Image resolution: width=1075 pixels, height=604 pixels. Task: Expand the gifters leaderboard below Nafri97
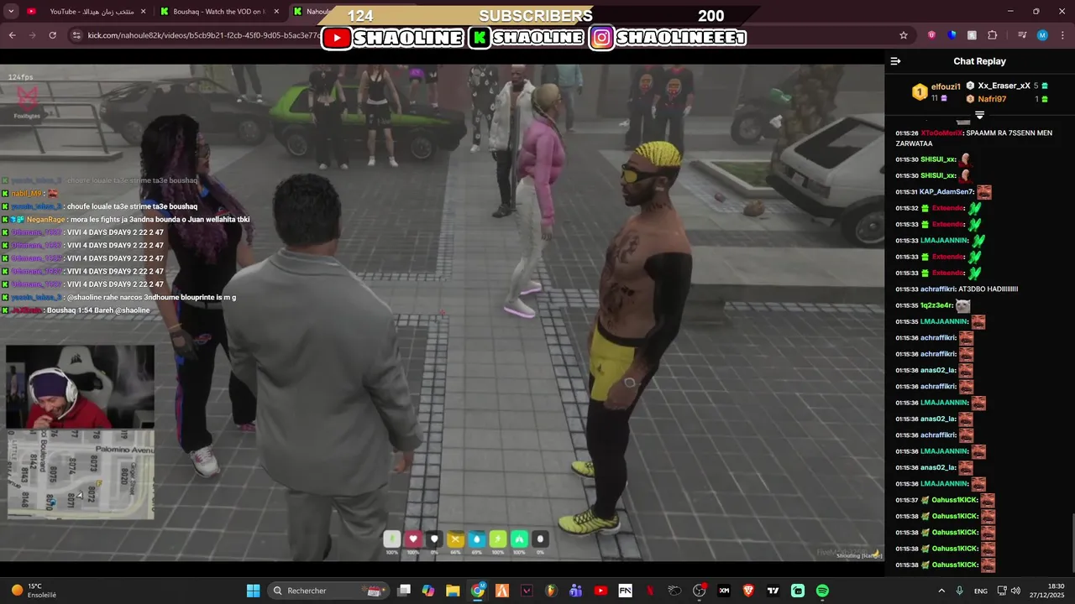coord(979,115)
